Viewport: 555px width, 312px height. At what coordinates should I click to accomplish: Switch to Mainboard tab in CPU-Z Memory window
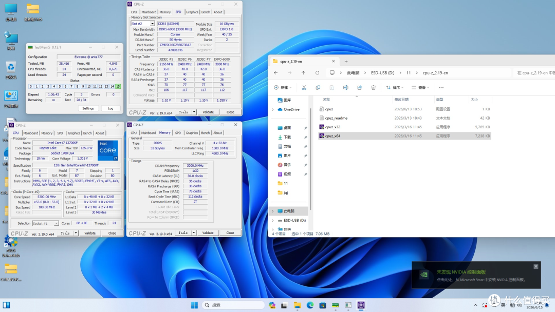pyautogui.click(x=149, y=133)
